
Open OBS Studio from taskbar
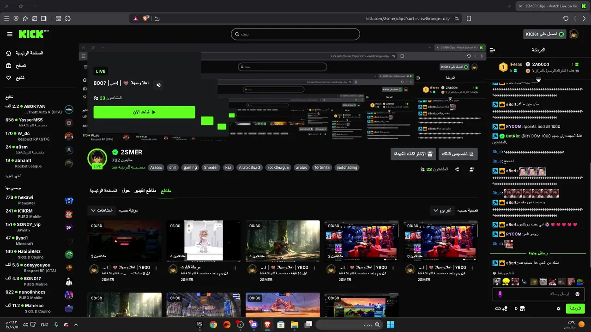[x=240, y=325]
